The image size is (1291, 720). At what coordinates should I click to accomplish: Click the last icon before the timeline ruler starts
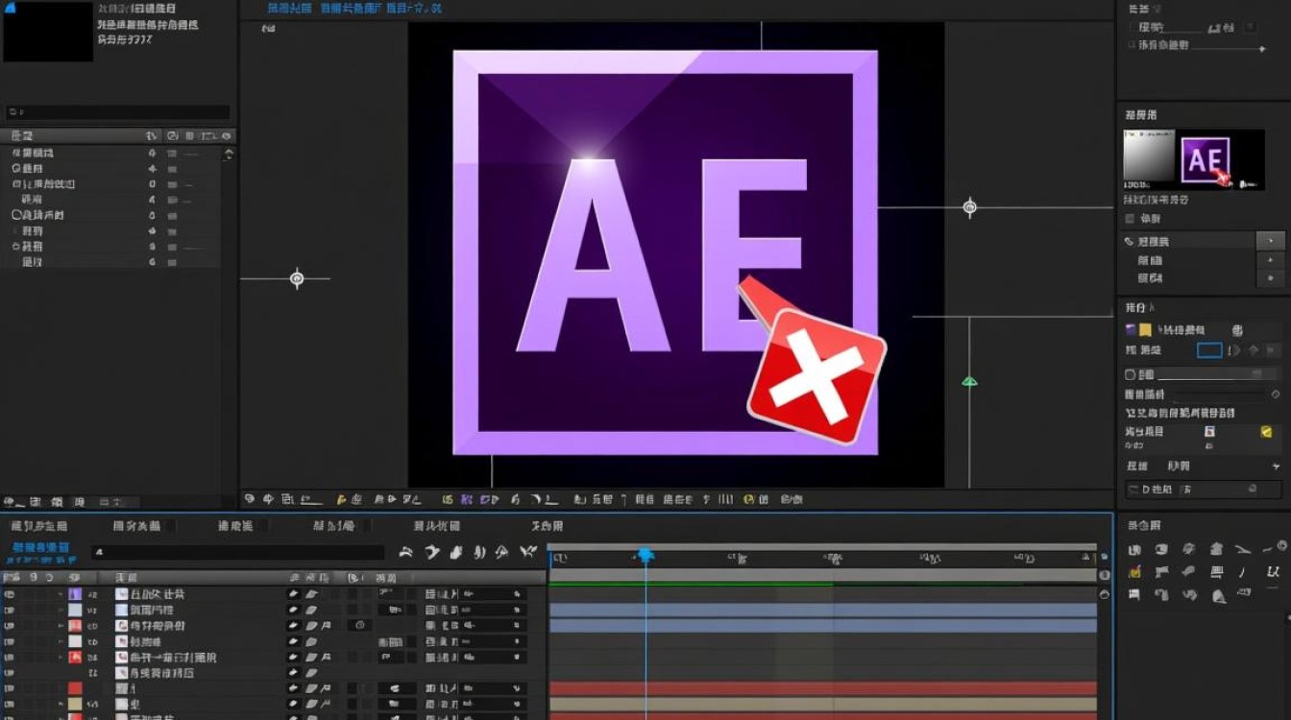527,552
